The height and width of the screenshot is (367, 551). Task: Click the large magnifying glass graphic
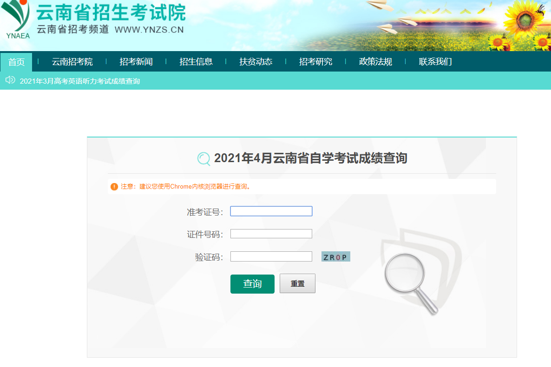[x=411, y=281]
